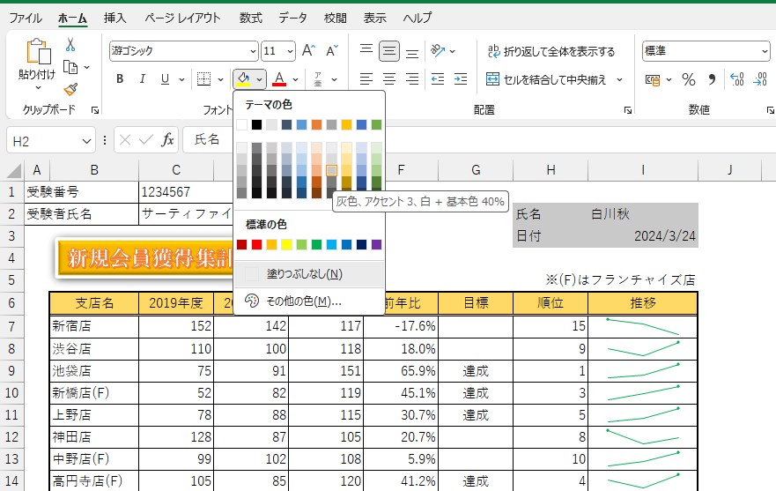Toggle underline formatting

point(165,79)
